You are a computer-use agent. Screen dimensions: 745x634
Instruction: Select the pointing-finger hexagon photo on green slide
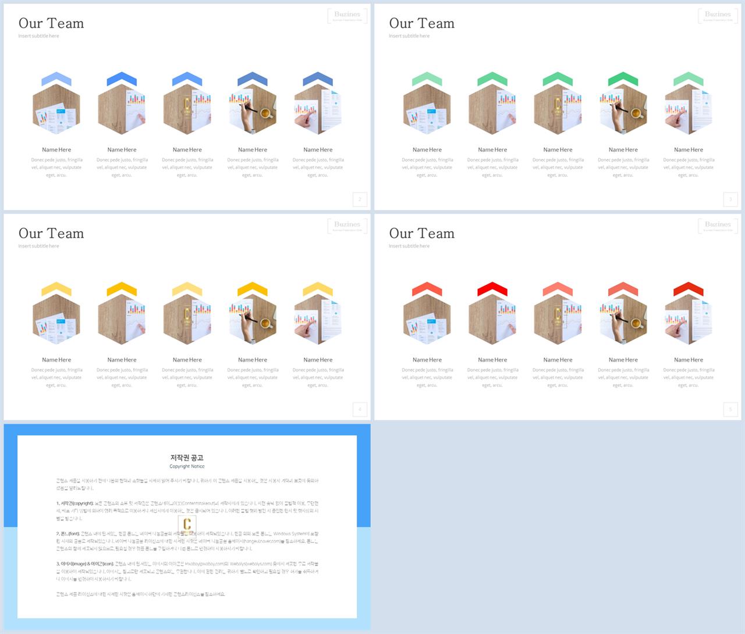[689, 109]
